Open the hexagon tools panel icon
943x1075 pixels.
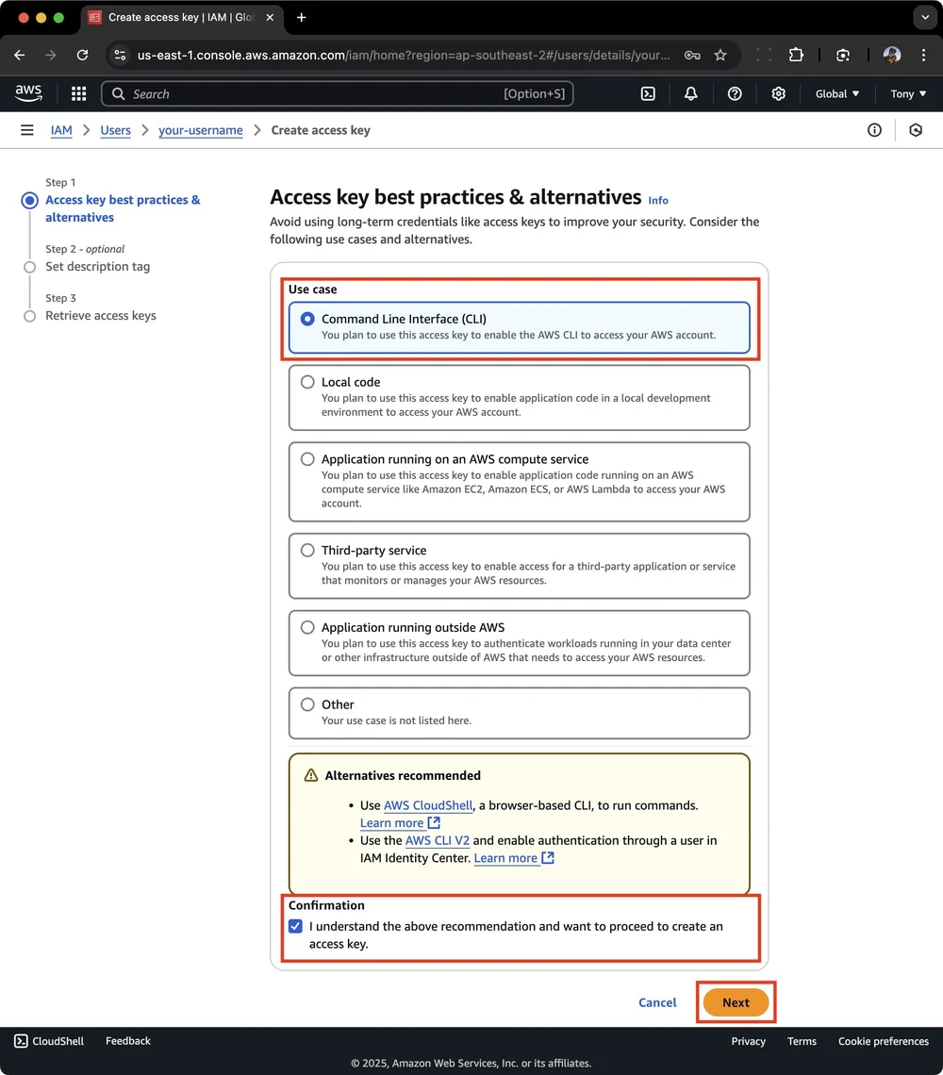[916, 130]
